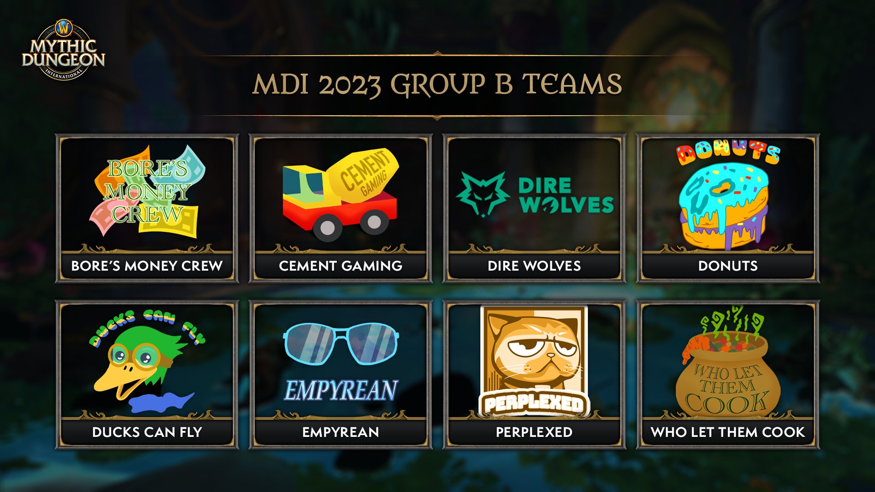Select the DUCKS CAN FLY name label
The width and height of the screenshot is (875, 492).
[x=147, y=432]
